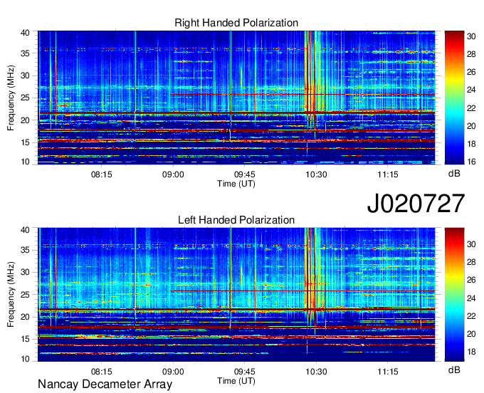484x393 pixels.
Task: Click the 20 MHz label of the top plot
Action: [x=26, y=120]
